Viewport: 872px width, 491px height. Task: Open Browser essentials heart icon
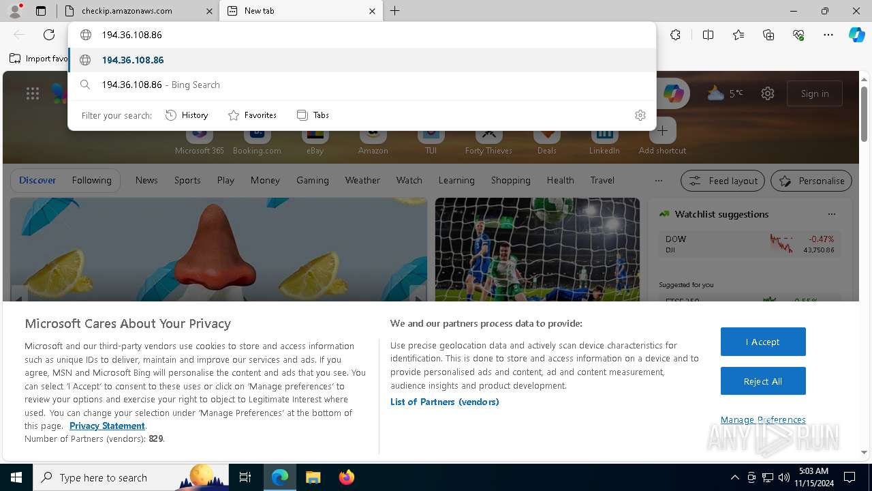point(798,35)
